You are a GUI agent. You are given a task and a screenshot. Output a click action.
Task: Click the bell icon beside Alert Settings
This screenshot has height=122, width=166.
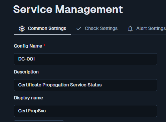pos(130,29)
